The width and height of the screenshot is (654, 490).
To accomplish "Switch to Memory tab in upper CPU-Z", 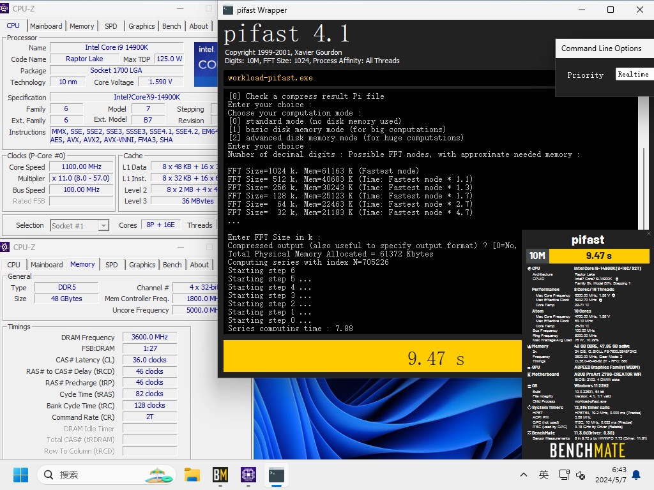I will [82, 26].
